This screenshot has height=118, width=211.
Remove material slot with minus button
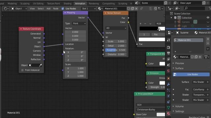[x=208, y=43]
